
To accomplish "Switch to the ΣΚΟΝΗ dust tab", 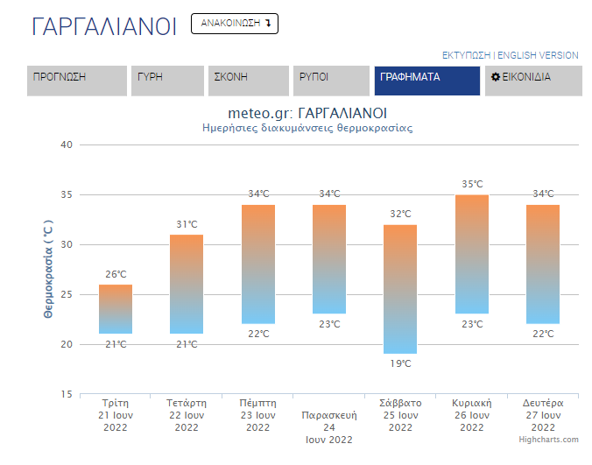I will (249, 81).
